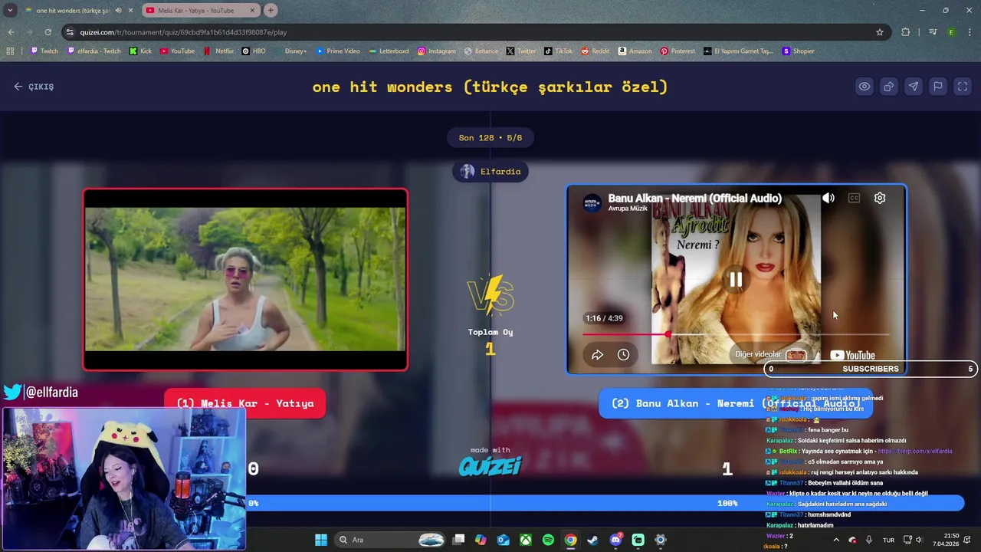Click the ÇIKIŞ exit button
The width and height of the screenshot is (981, 552).
pyautogui.click(x=34, y=87)
